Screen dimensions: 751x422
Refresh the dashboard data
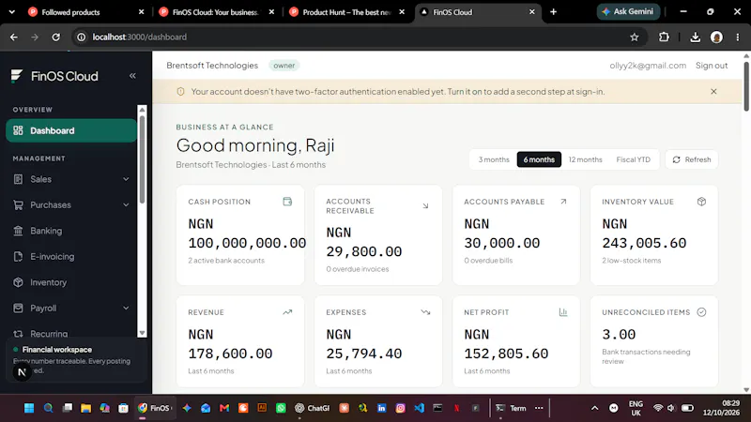point(692,159)
